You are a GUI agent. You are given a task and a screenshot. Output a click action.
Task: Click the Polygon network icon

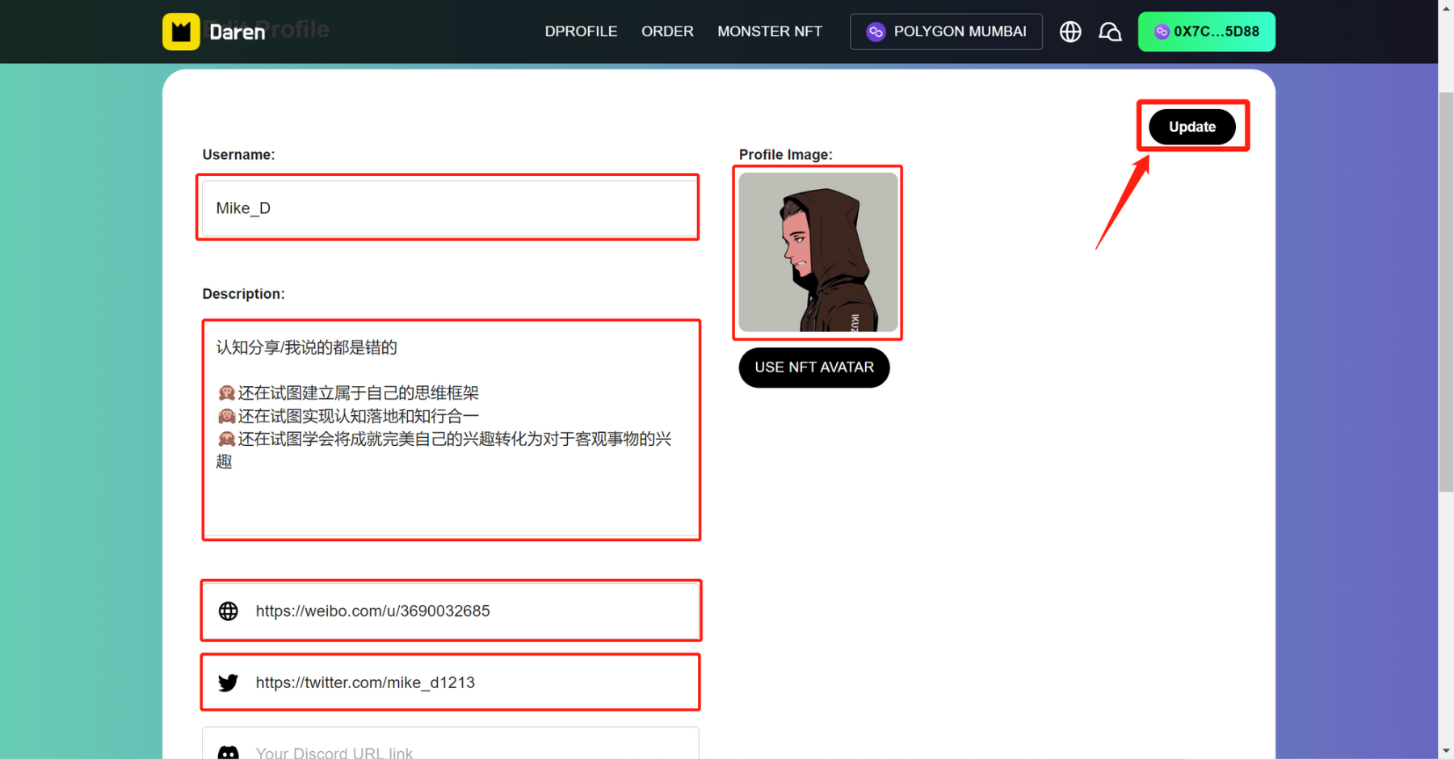coord(876,31)
